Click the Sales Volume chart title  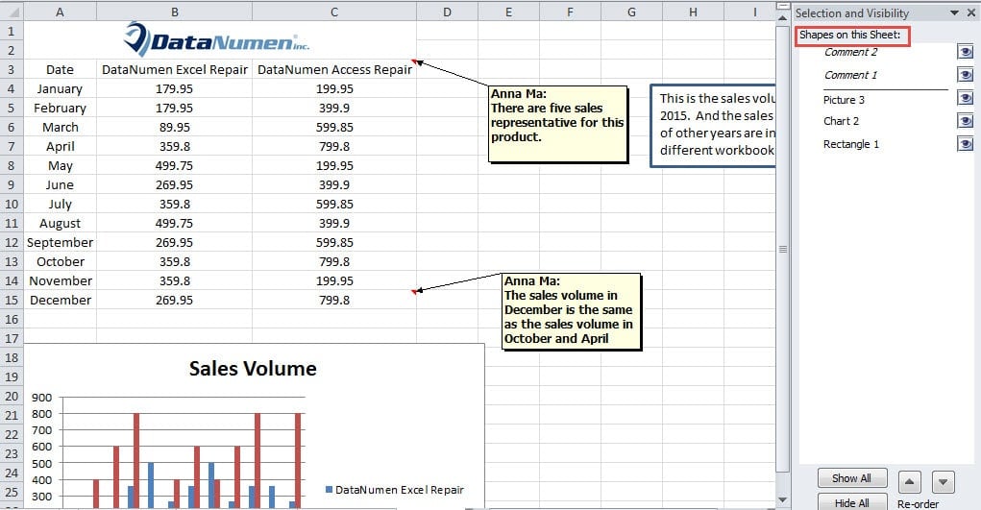[253, 368]
